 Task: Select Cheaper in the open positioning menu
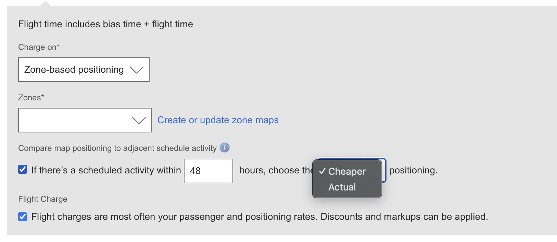347,171
